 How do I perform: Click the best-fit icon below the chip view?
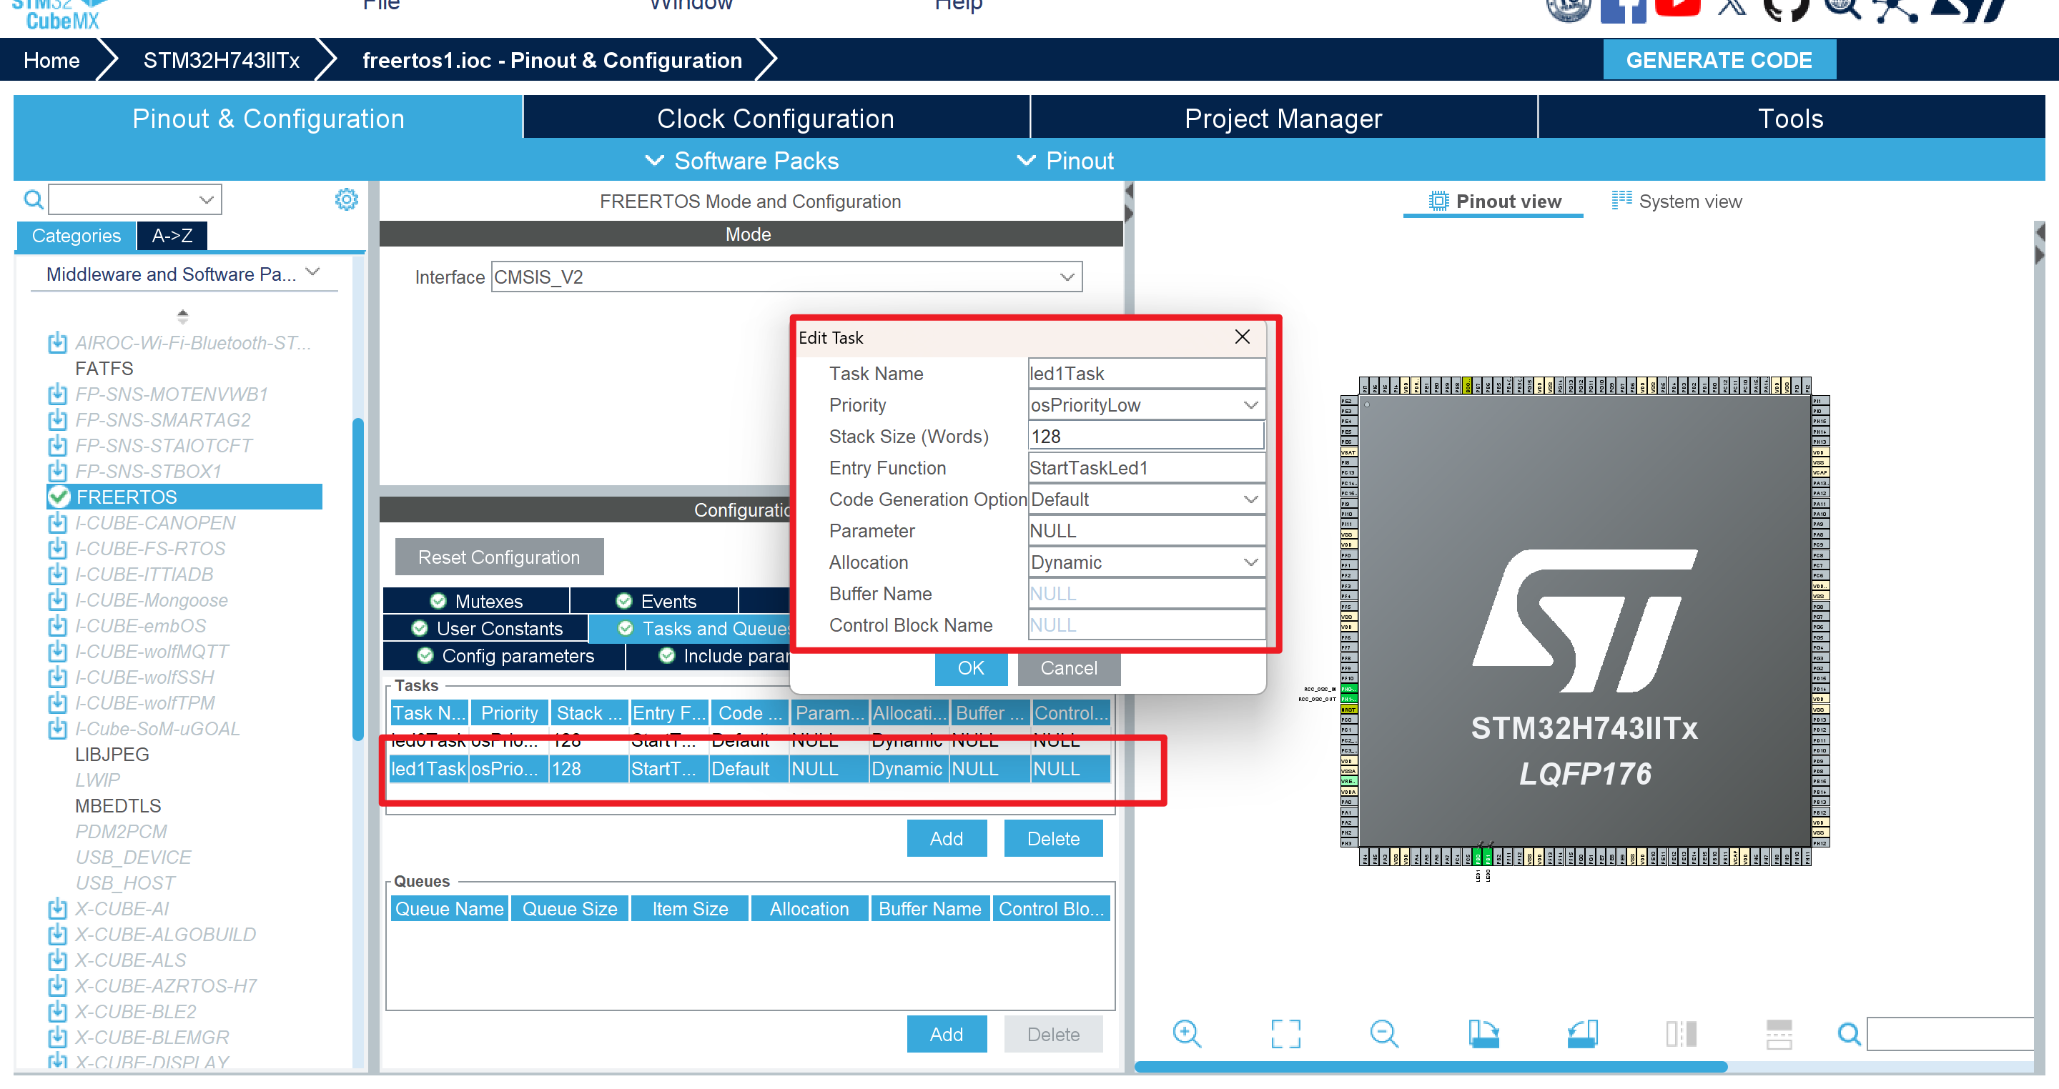pyautogui.click(x=1285, y=1034)
